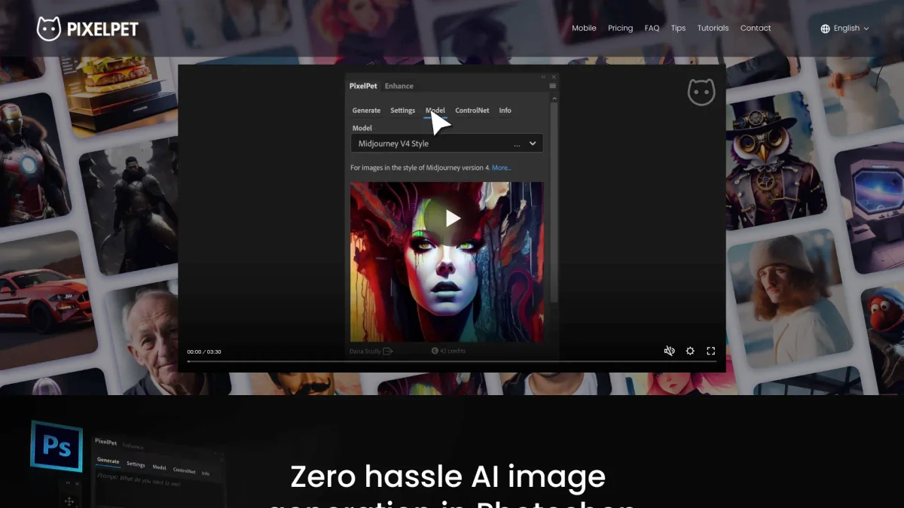Select the ControlNet tab

(x=472, y=111)
